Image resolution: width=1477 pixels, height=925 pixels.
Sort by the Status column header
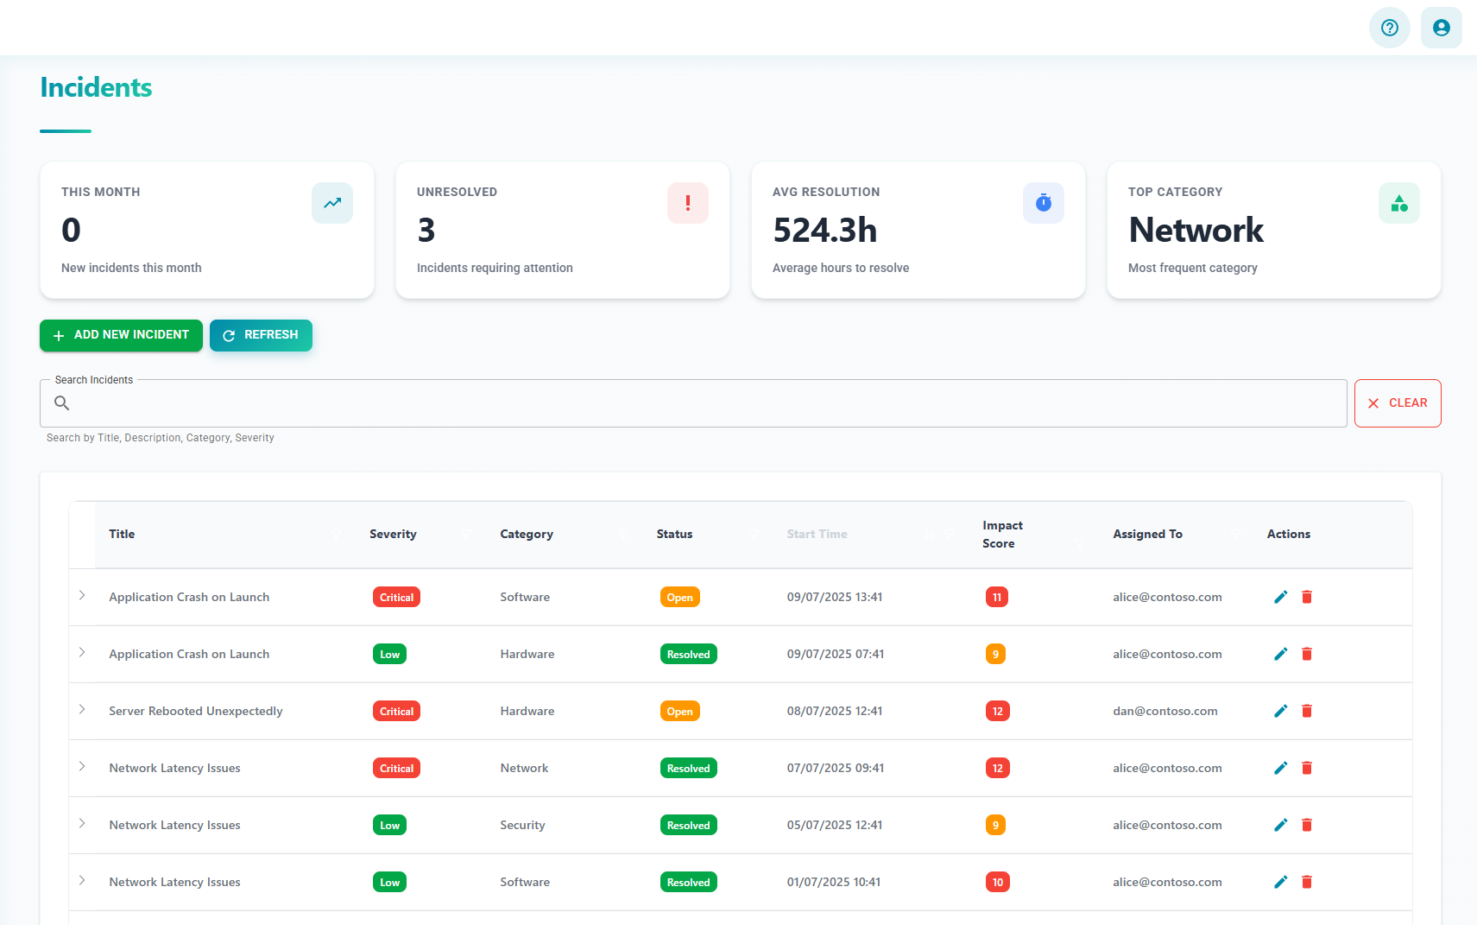click(674, 535)
